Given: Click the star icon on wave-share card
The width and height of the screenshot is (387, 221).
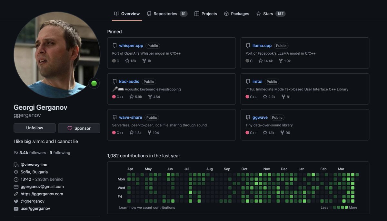Looking at the screenshot, I should [132, 133].
